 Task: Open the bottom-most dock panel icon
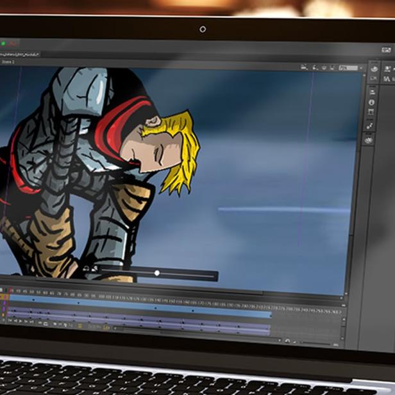pyautogui.click(x=369, y=140)
